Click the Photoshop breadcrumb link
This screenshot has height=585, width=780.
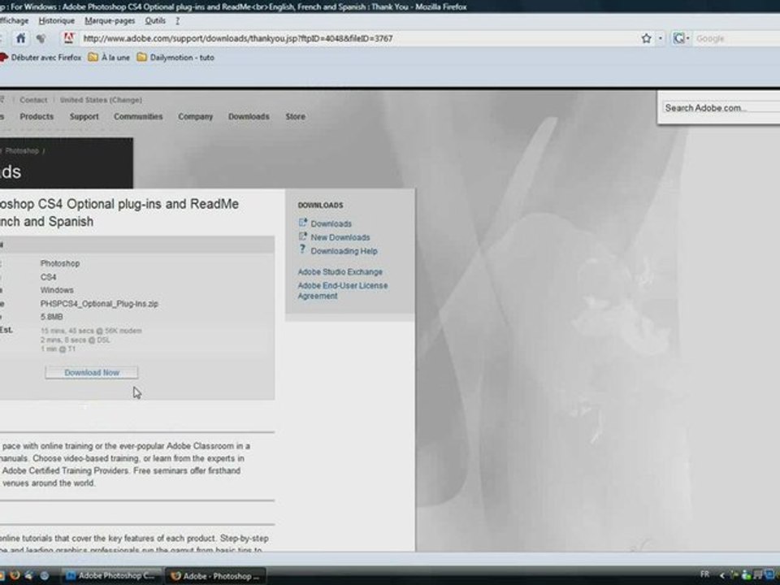pos(22,151)
